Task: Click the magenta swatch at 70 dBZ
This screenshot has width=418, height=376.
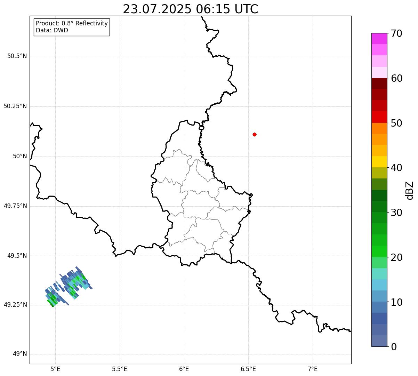Action: pyautogui.click(x=379, y=39)
